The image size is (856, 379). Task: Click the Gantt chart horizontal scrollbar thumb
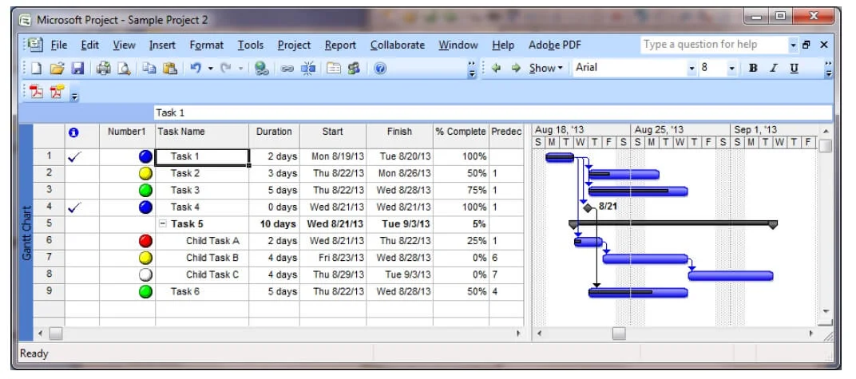pyautogui.click(x=619, y=334)
